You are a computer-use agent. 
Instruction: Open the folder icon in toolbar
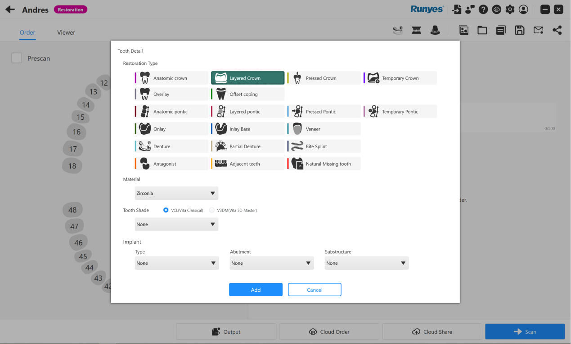482,30
